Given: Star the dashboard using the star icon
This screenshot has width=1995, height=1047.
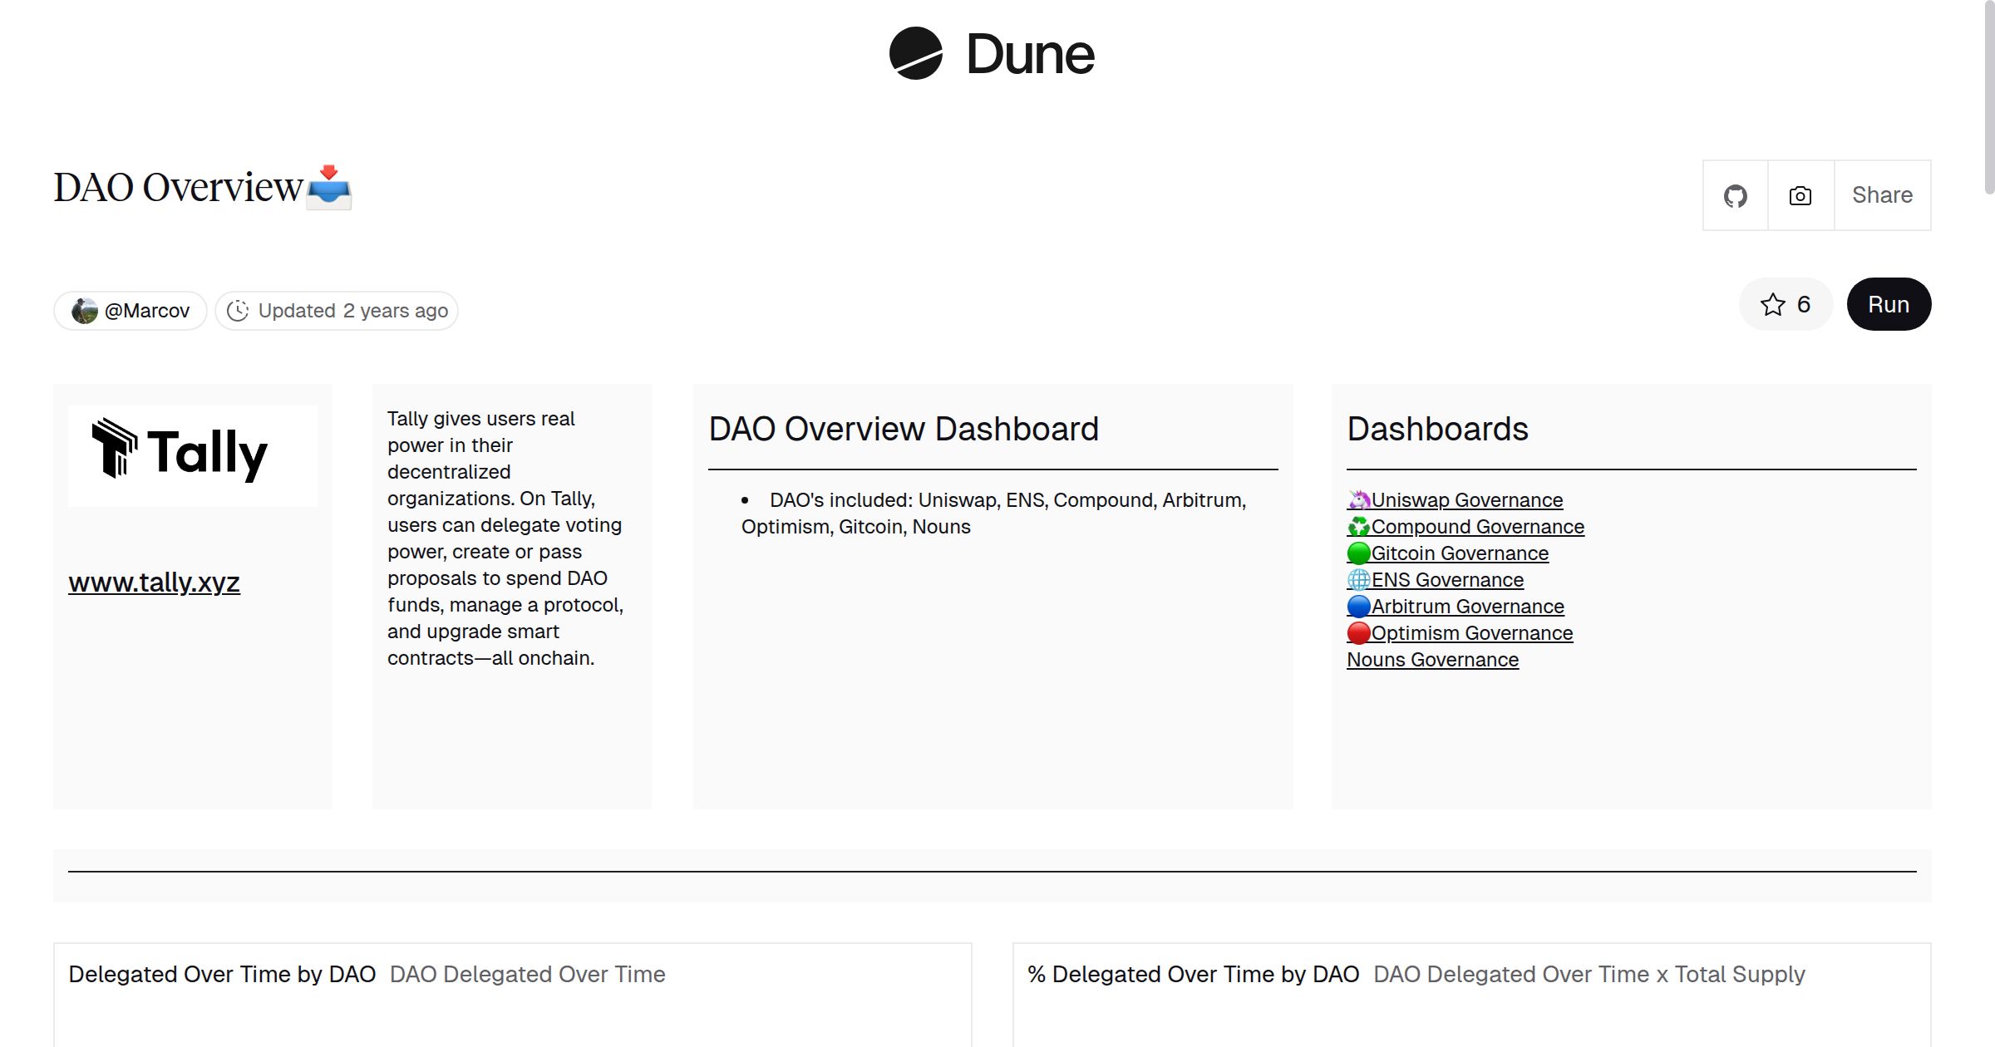Looking at the screenshot, I should pyautogui.click(x=1773, y=304).
